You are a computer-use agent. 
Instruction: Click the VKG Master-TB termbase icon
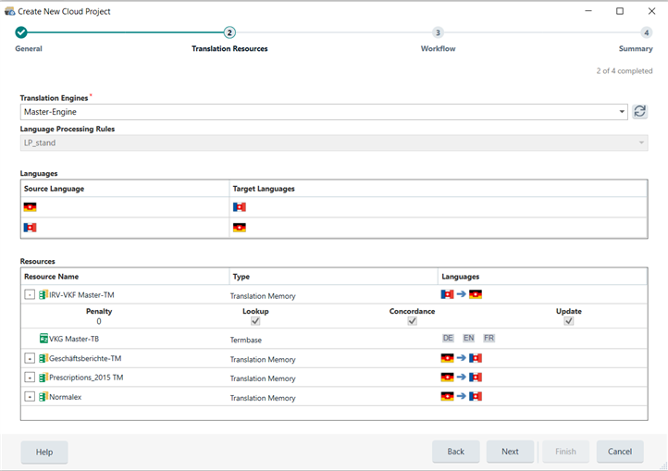(x=43, y=339)
